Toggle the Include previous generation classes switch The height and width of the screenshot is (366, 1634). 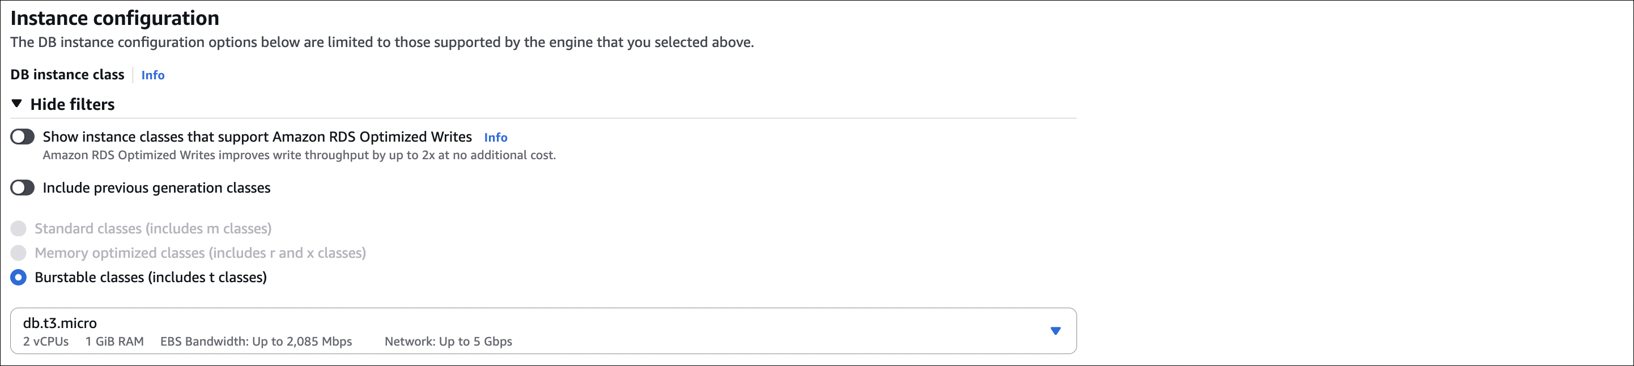pyautogui.click(x=22, y=188)
